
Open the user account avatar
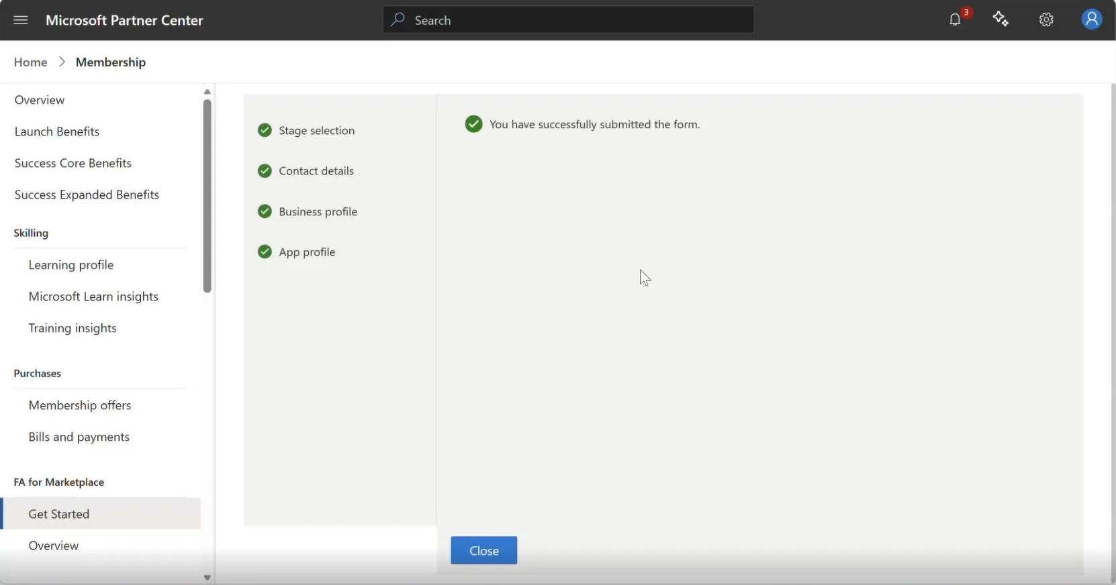pyautogui.click(x=1092, y=19)
